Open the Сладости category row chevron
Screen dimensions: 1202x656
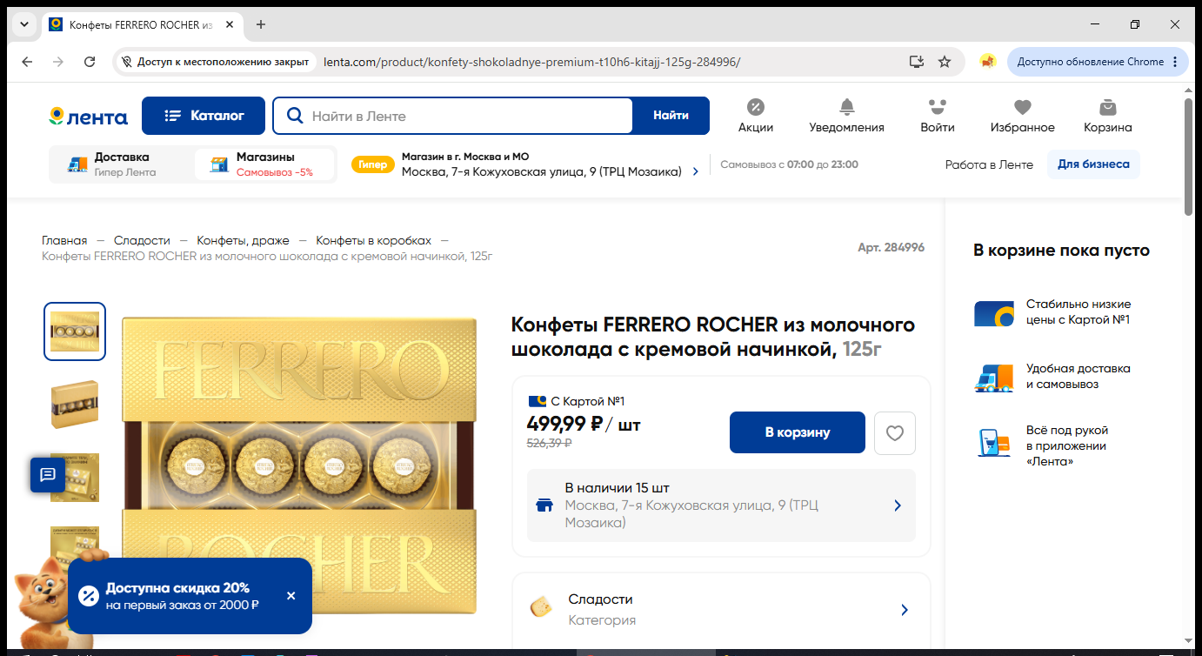pos(905,610)
